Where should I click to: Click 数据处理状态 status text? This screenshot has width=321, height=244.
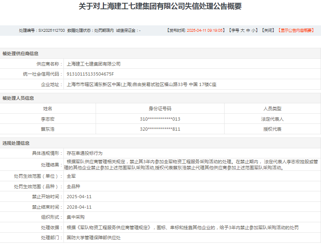[x=90, y=31]
